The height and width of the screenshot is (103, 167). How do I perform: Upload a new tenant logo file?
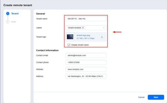pyautogui.click(x=102, y=37)
